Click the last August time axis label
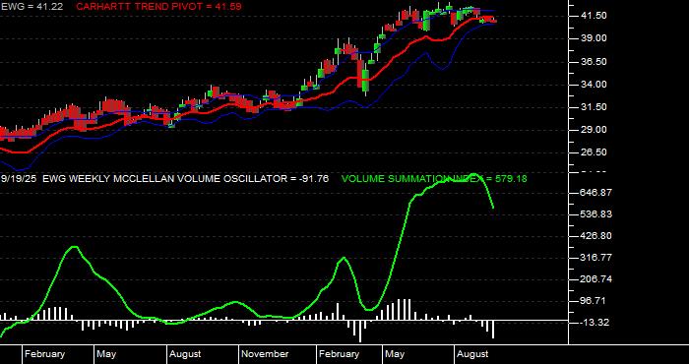 (x=472, y=354)
